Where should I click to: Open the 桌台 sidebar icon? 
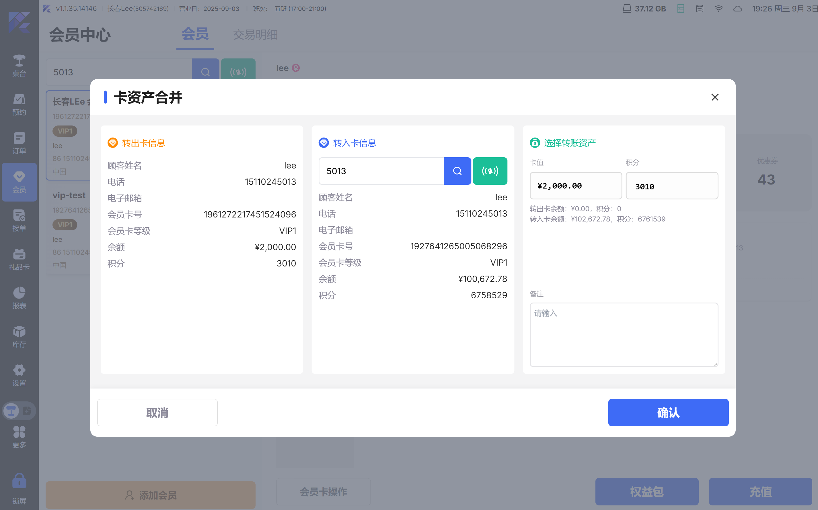pyautogui.click(x=19, y=66)
